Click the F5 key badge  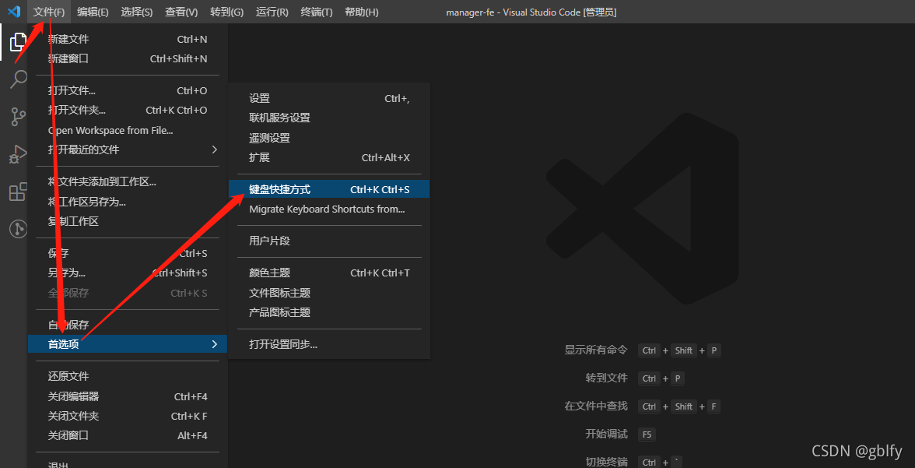pyautogui.click(x=647, y=435)
